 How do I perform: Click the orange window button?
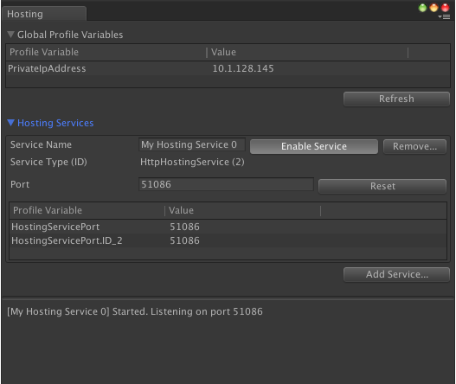tap(434, 8)
